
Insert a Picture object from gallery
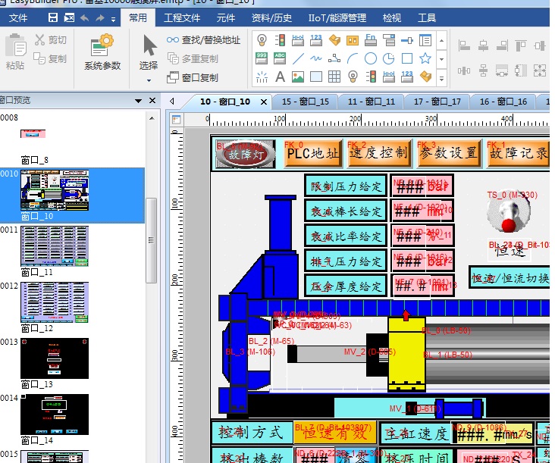click(298, 77)
